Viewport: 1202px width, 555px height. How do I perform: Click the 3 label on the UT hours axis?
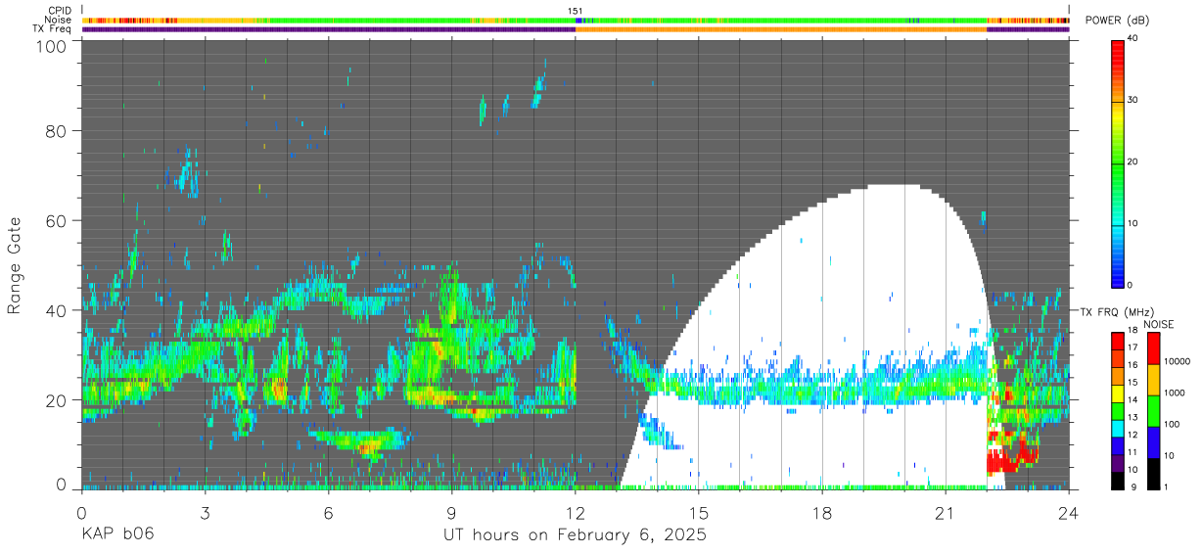click(x=205, y=512)
